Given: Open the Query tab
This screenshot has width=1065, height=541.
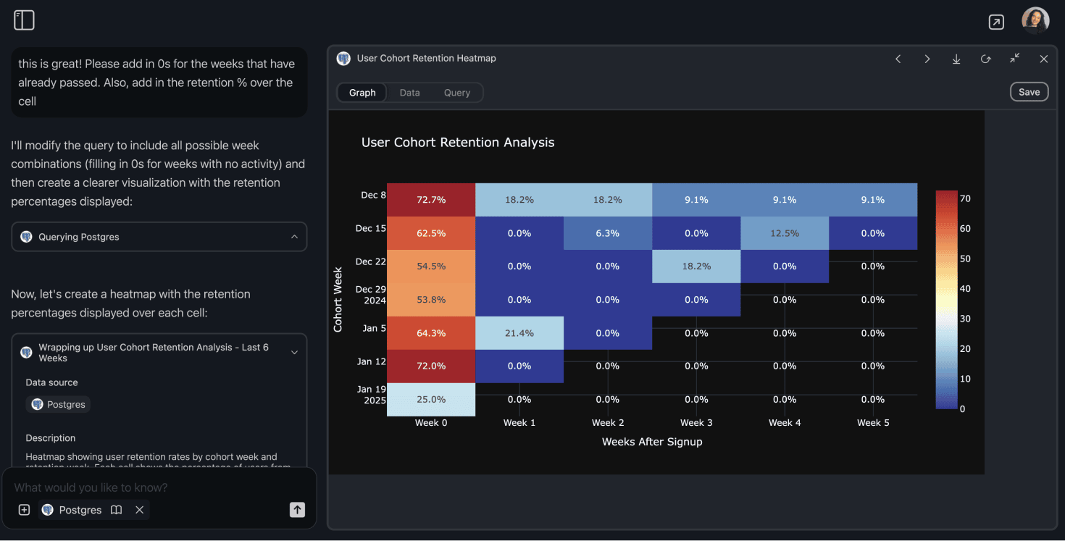Looking at the screenshot, I should (456, 92).
